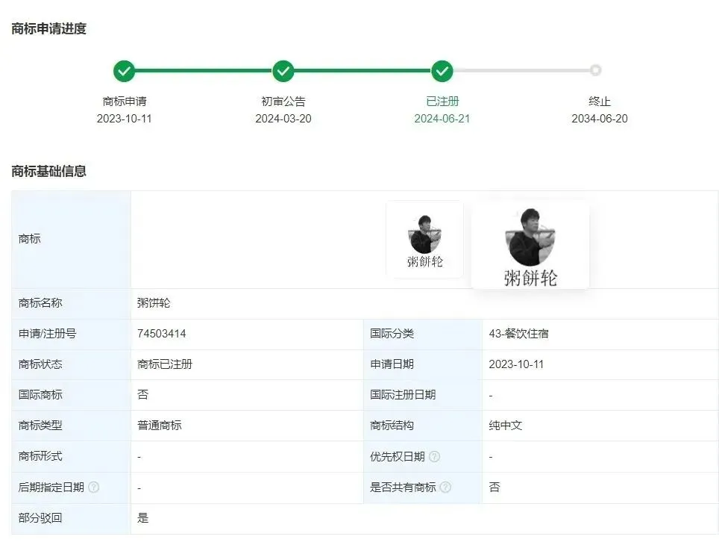Select the 43-餐饮住宿 classification value

(x=518, y=334)
